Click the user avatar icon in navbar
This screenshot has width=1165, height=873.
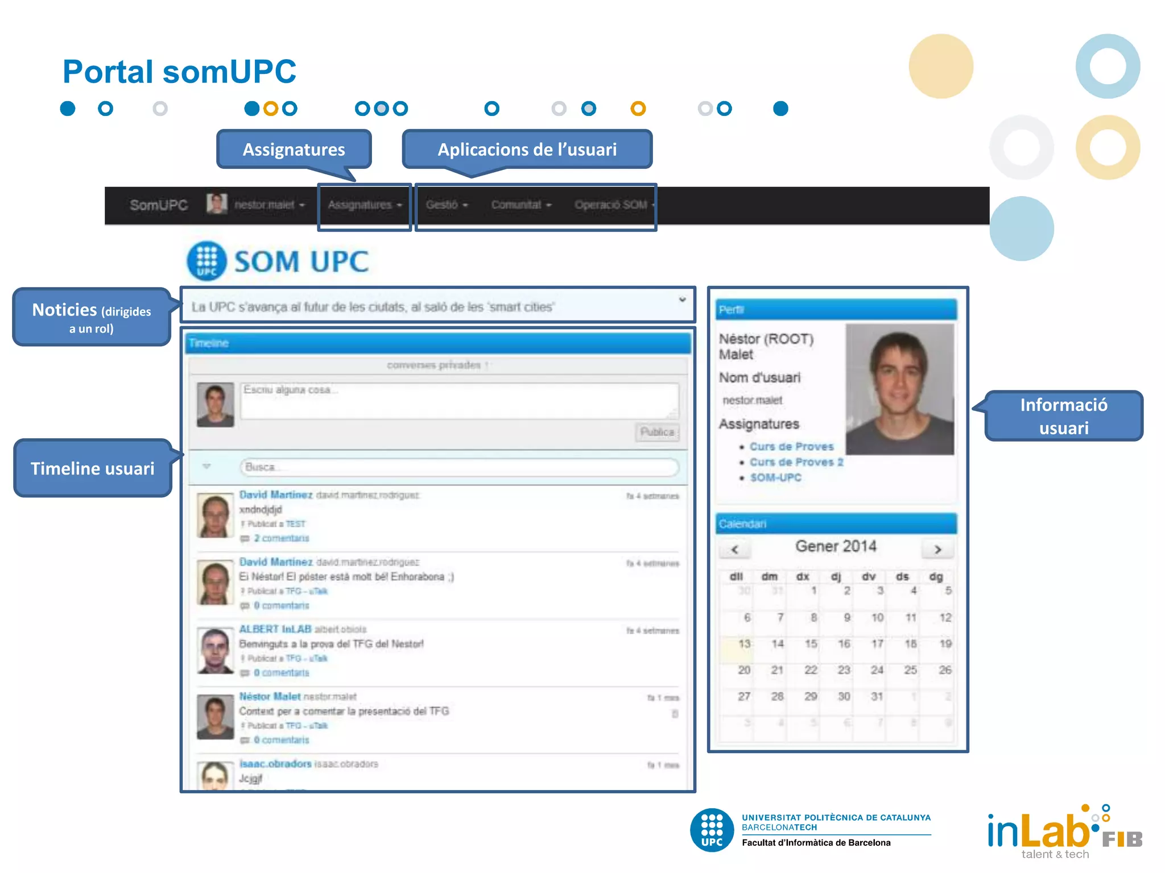[217, 203]
